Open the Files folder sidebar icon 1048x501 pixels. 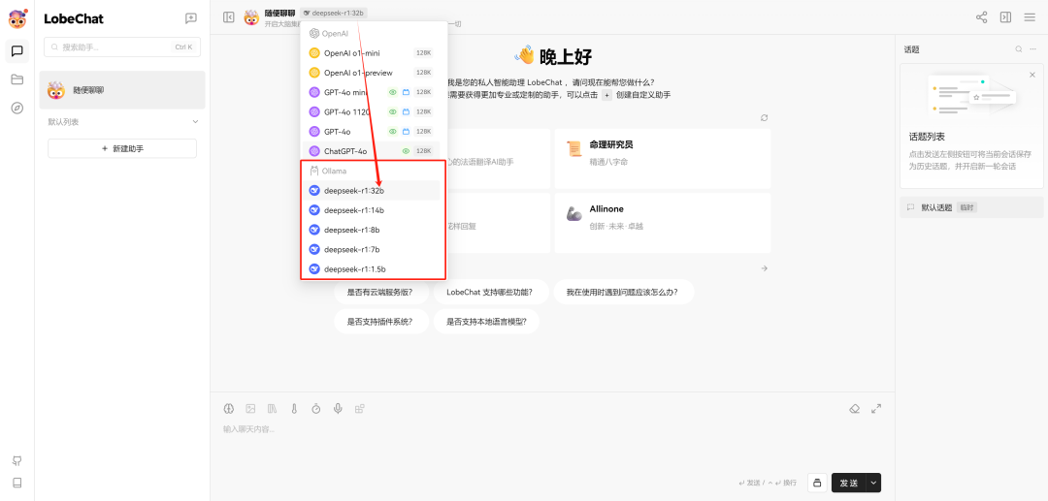[17, 79]
